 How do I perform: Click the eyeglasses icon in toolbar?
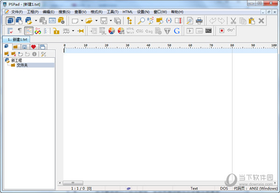point(231,30)
